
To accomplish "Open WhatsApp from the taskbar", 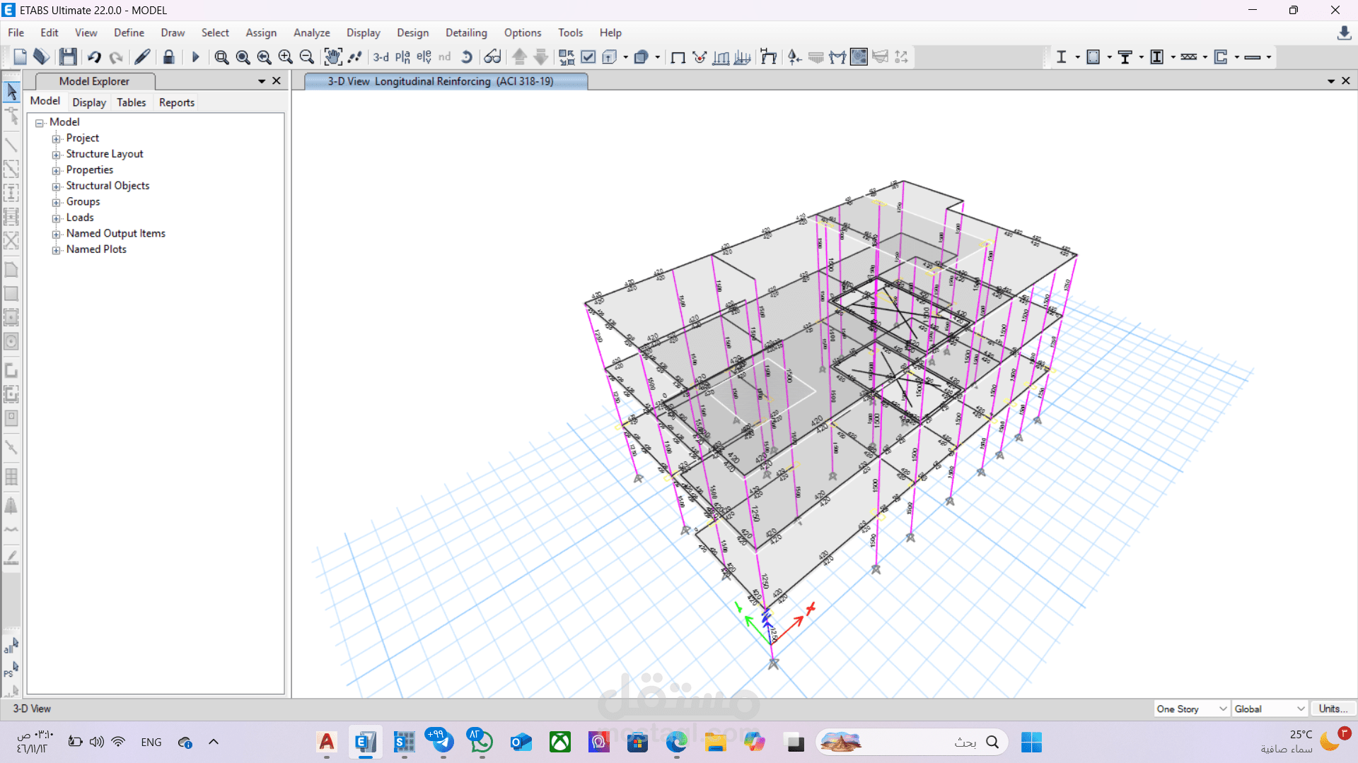I will coord(482,742).
